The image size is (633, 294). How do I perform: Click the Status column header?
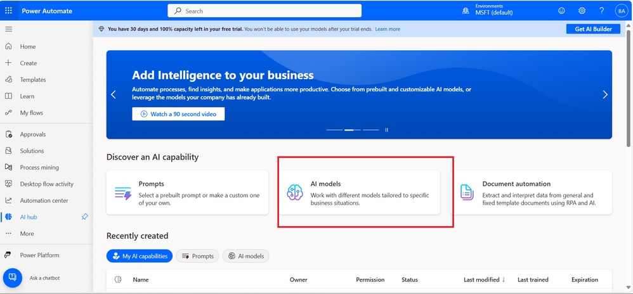[410, 279]
